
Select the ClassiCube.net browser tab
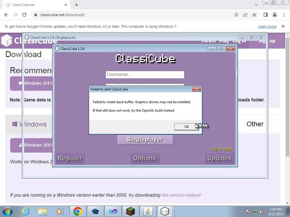click(x=36, y=5)
